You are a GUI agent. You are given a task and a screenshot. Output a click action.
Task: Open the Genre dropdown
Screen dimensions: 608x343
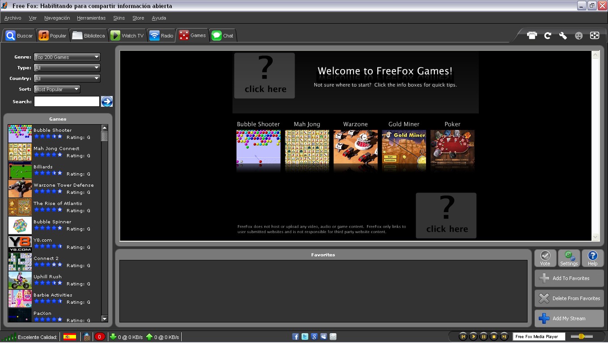point(67,57)
